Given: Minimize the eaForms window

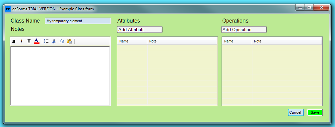Looking at the screenshot, I should click(x=300, y=8).
